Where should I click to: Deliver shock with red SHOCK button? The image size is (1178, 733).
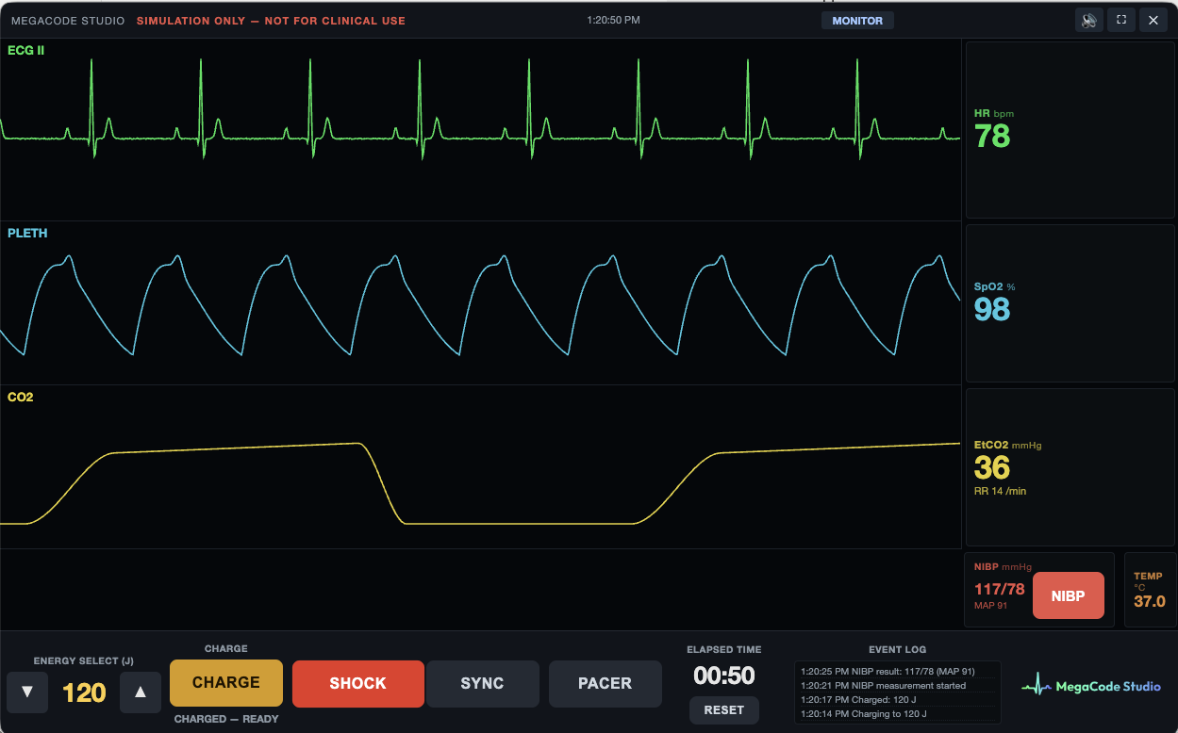(x=358, y=683)
